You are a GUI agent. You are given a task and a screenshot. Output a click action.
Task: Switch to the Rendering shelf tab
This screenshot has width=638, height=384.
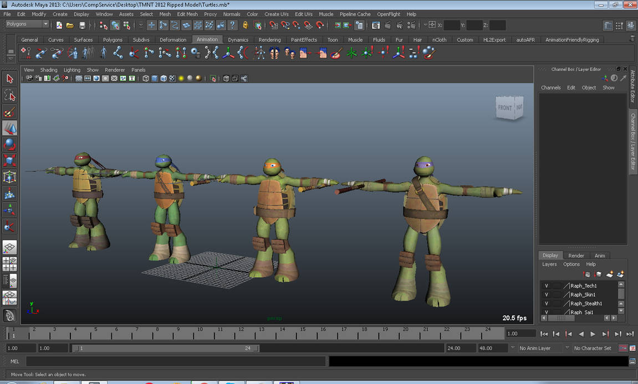269,40
